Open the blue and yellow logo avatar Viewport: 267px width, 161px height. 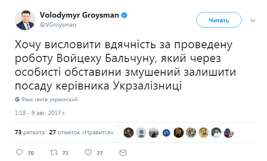coord(166,133)
